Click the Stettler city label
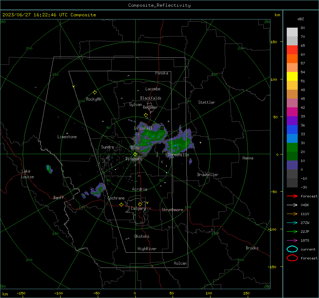This screenshot has height=298, width=319. [207, 102]
